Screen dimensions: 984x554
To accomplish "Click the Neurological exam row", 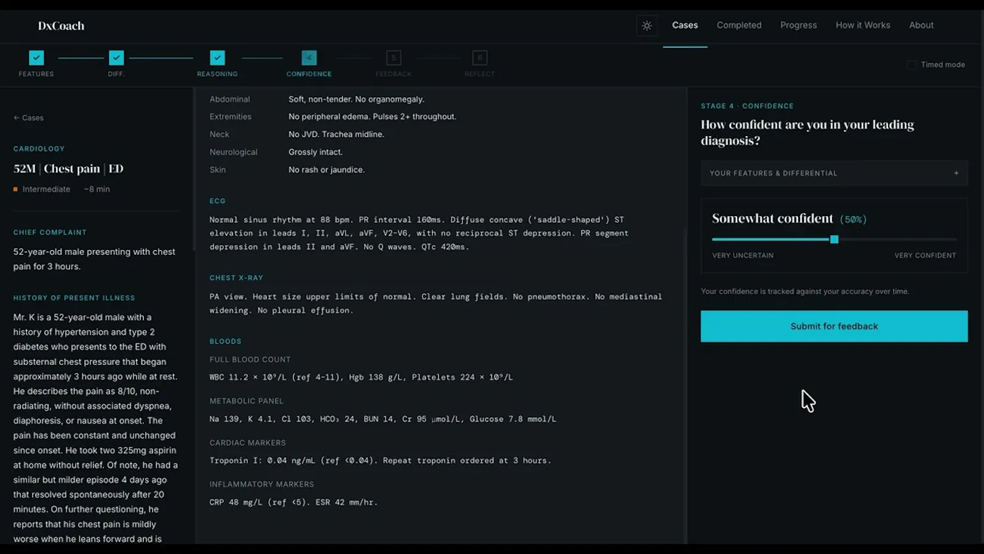I will click(276, 152).
